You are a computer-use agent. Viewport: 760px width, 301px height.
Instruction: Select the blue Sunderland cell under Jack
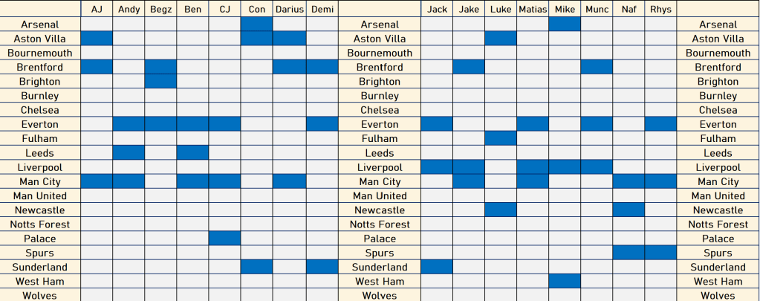(x=437, y=267)
